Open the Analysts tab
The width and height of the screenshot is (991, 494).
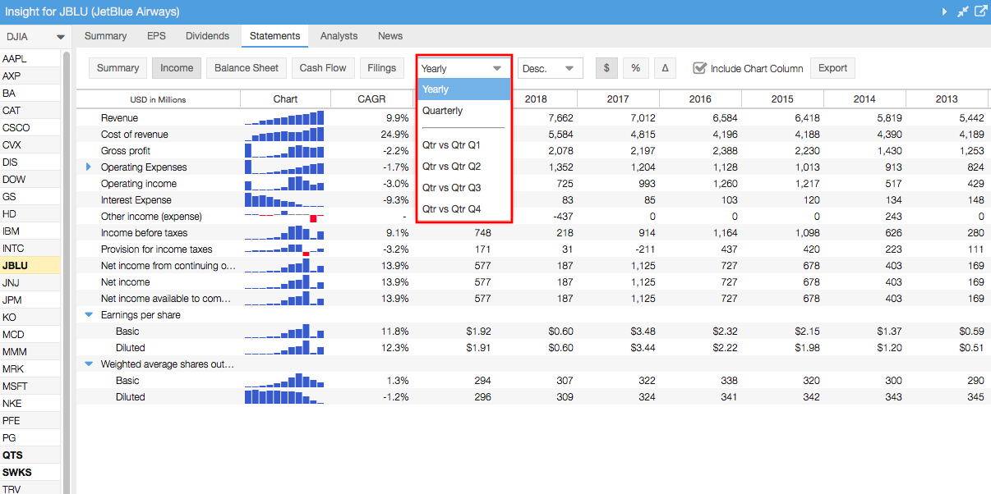pos(339,36)
